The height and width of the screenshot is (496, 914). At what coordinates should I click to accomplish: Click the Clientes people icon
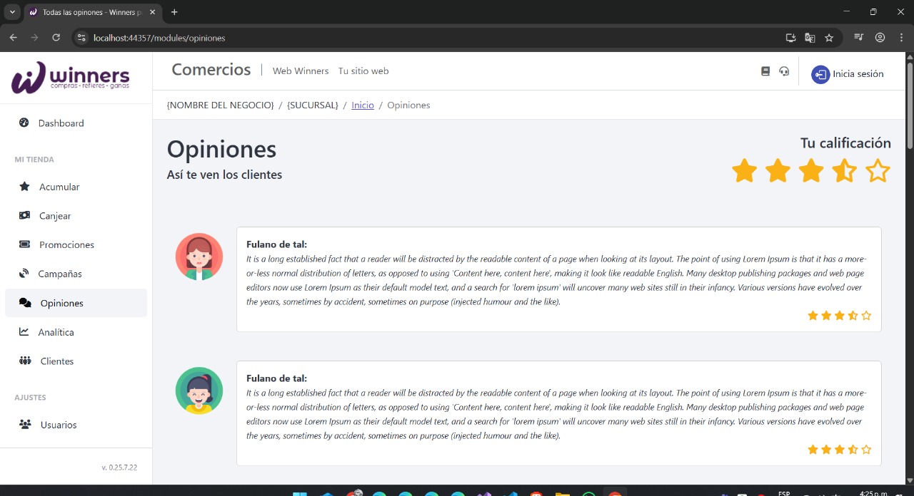[25, 361]
